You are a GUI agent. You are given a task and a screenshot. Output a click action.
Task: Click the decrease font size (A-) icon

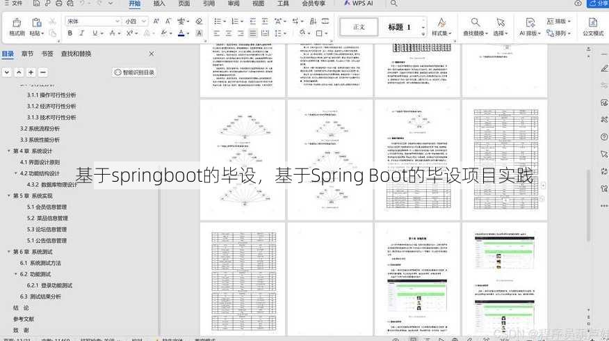[168, 21]
